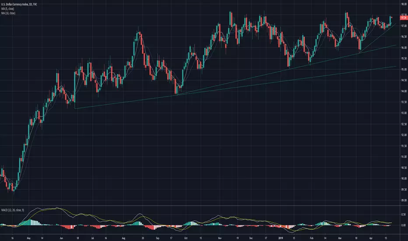This screenshot has width=408, height=241.
Task: Click the red 97.38 current price tag
Action: point(404,18)
